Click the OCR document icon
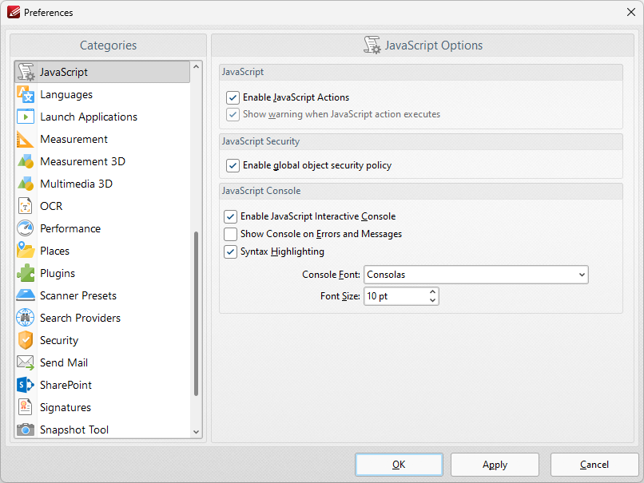 [26, 206]
